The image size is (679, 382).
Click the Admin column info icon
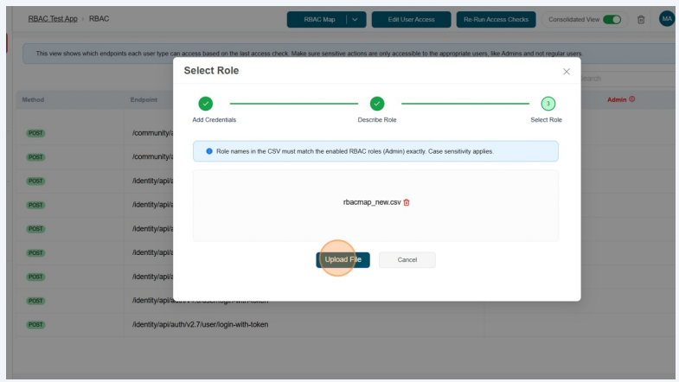point(631,99)
